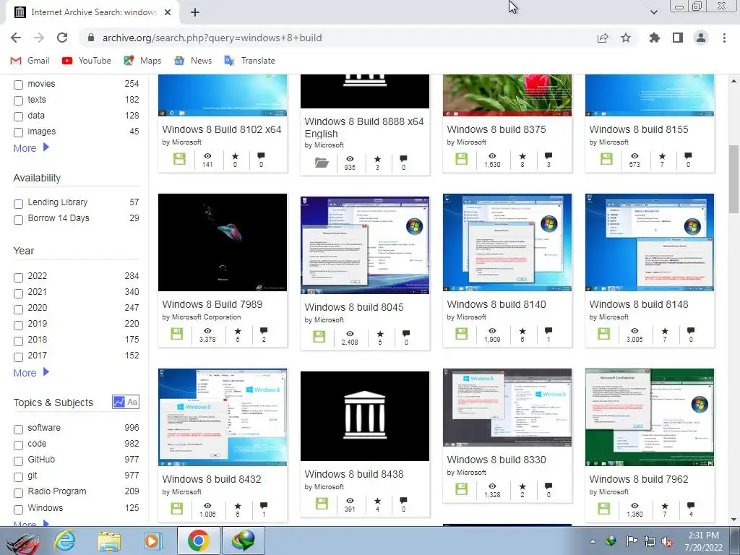Click the floppy disk icon under build 8045

click(319, 337)
